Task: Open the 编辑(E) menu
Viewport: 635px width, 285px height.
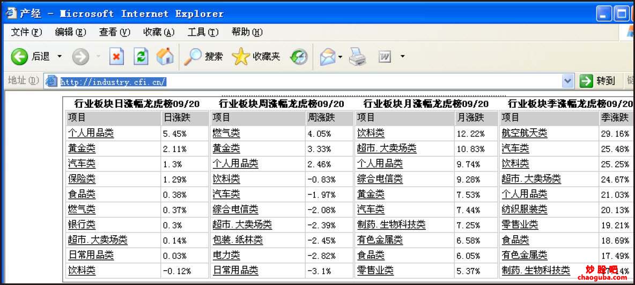Action: (x=70, y=32)
